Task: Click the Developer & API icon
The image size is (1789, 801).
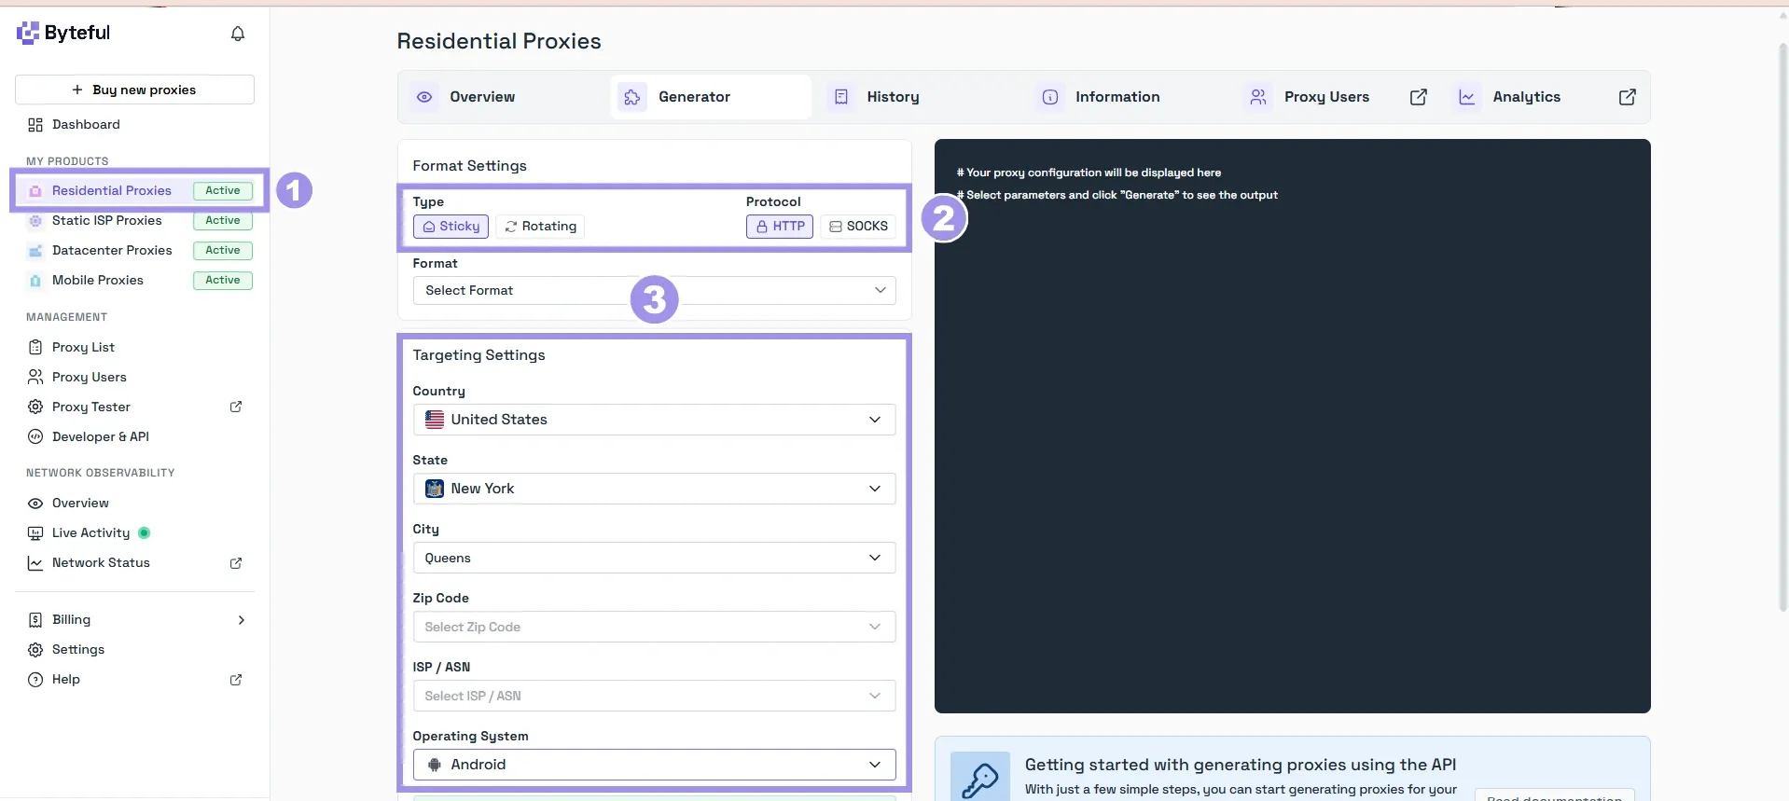Action: (35, 436)
